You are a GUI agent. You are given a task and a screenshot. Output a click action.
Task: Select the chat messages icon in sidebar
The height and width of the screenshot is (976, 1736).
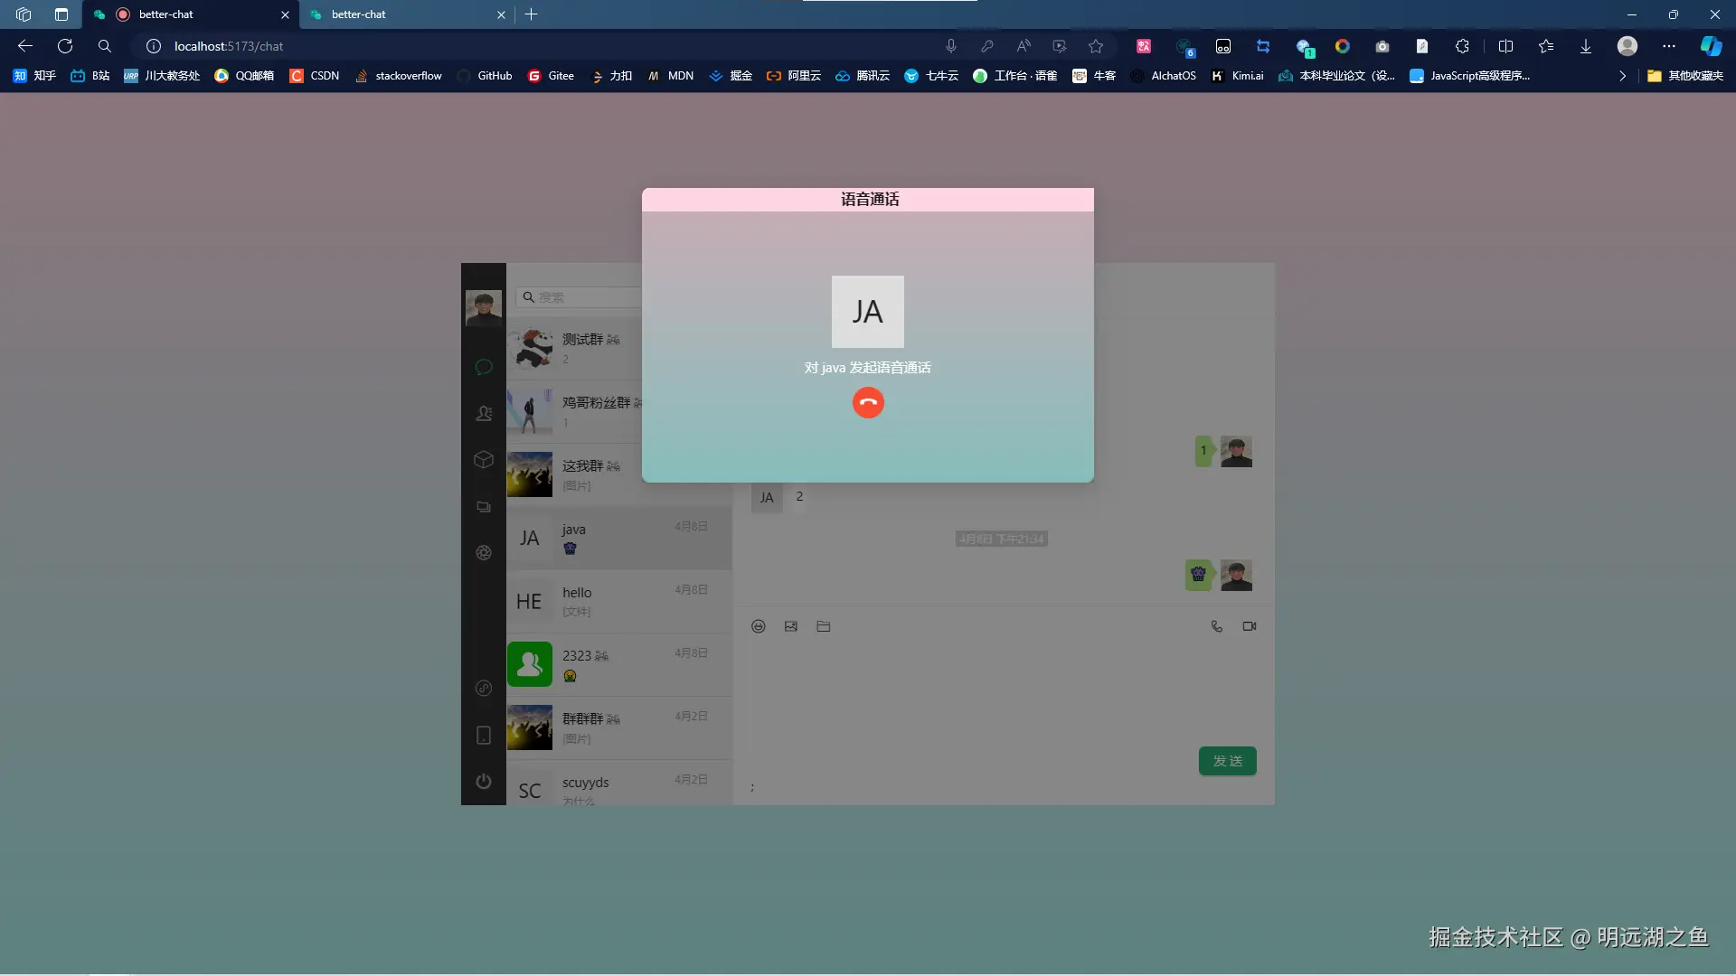[484, 367]
